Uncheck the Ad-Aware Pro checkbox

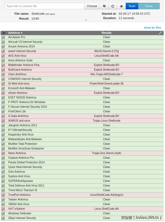point(3,37)
